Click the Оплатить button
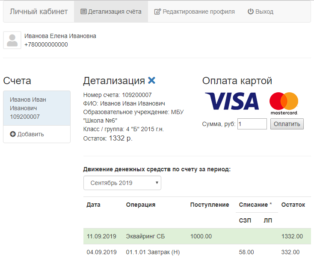Image resolution: width=314 pixels, height=258 pixels. pos(287,124)
